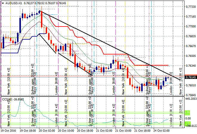Click the CCI(40) -26.8562 indicator label
Image resolution: width=197 pixels, height=134 pixels.
tap(13, 99)
